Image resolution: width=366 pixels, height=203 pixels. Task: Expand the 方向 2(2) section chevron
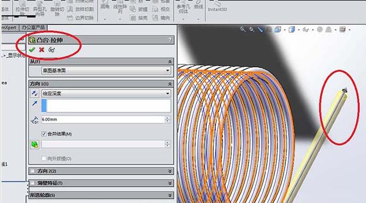170,171
